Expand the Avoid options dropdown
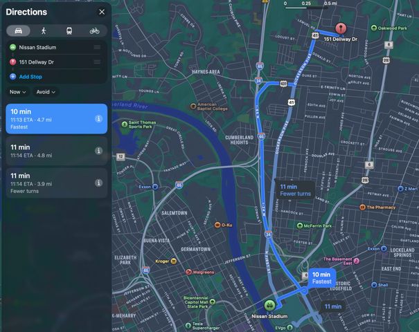The height and width of the screenshot is (332, 419). pos(46,91)
